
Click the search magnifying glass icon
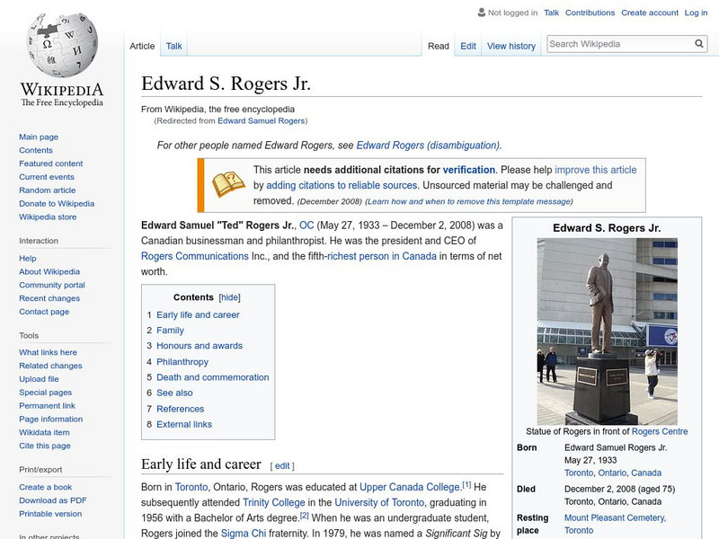tap(698, 42)
